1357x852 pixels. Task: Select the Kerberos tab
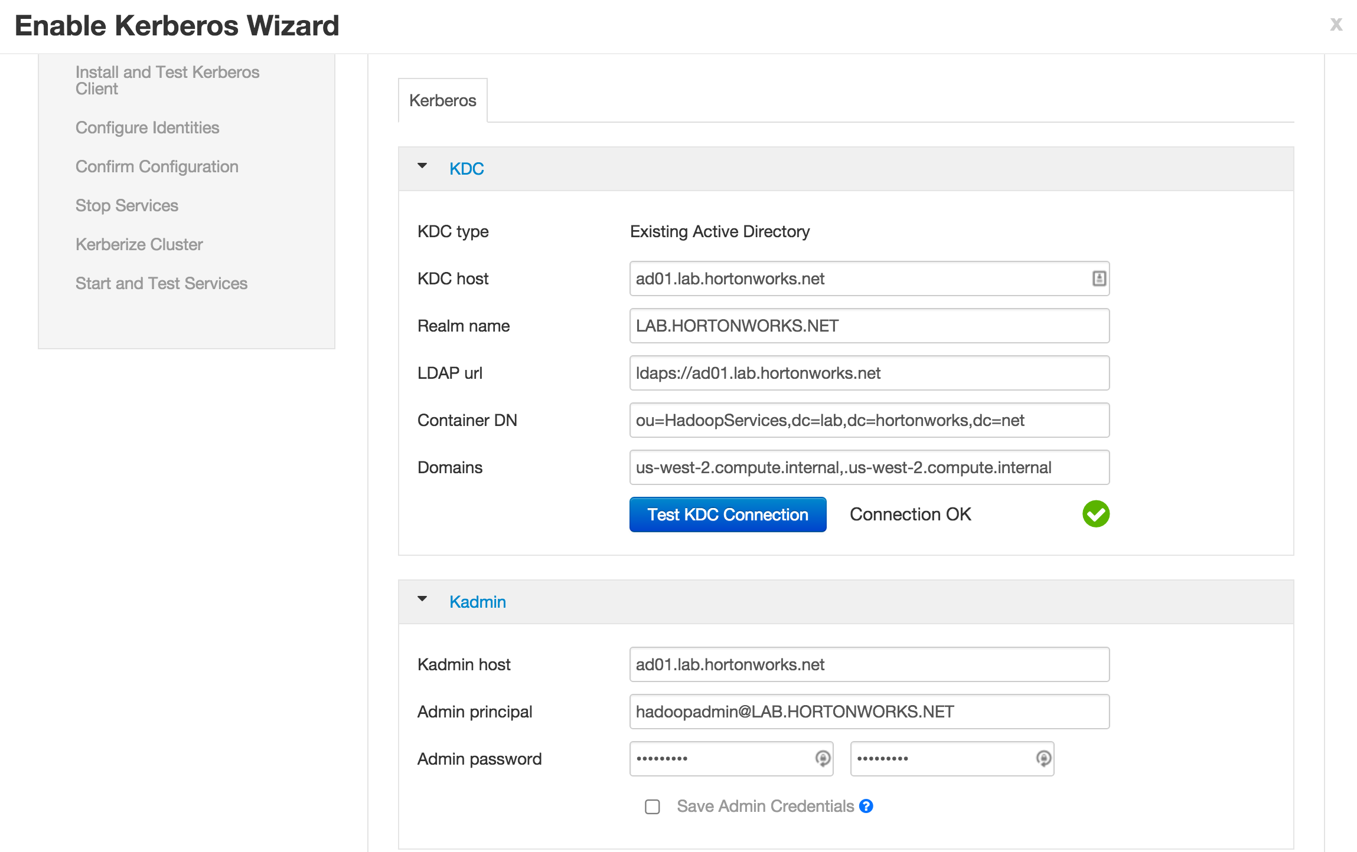[442, 100]
